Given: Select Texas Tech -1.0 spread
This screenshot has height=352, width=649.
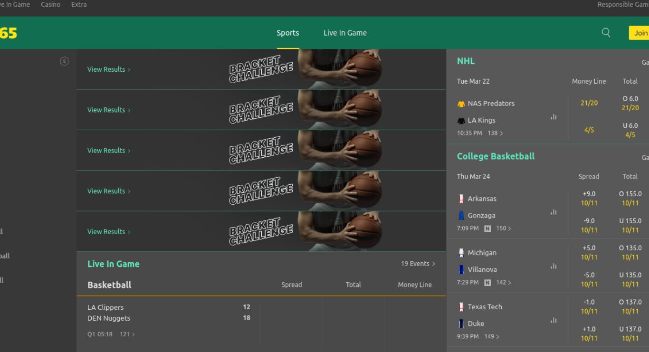Looking at the screenshot, I should click(589, 307).
